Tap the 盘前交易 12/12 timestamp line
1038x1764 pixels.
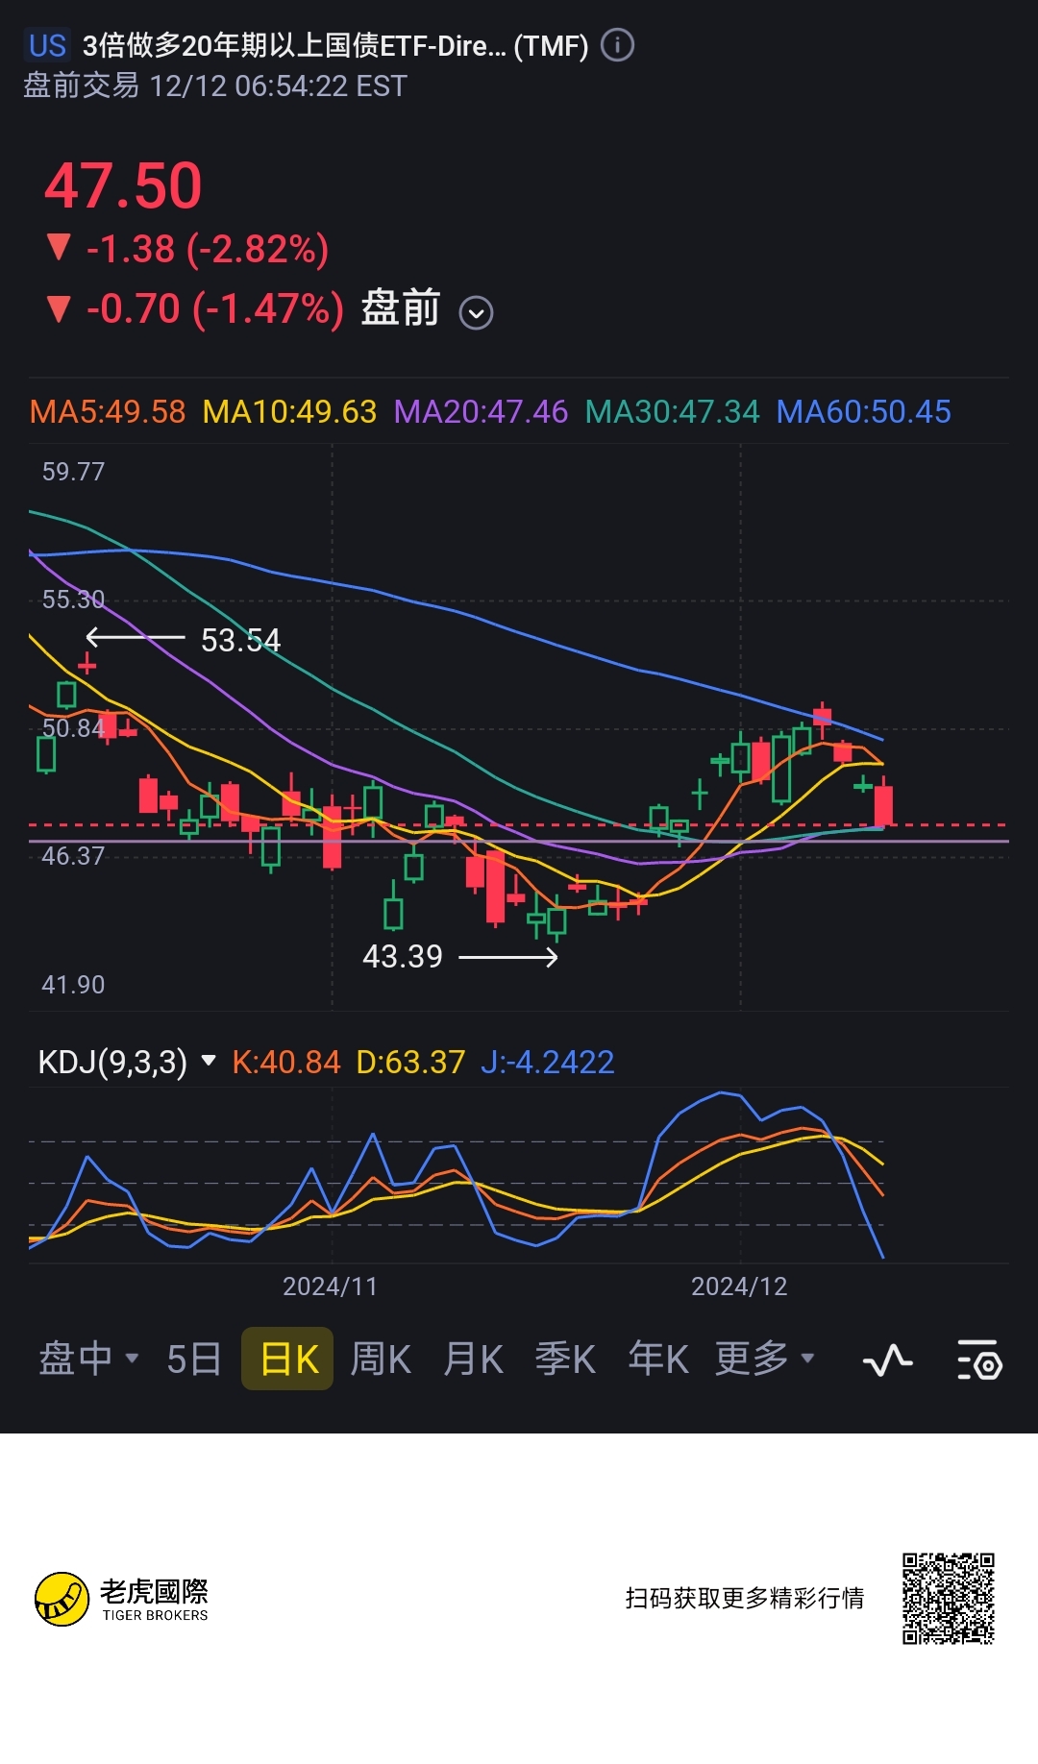[215, 86]
